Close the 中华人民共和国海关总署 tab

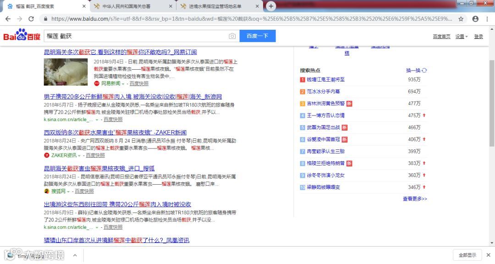click(x=170, y=6)
